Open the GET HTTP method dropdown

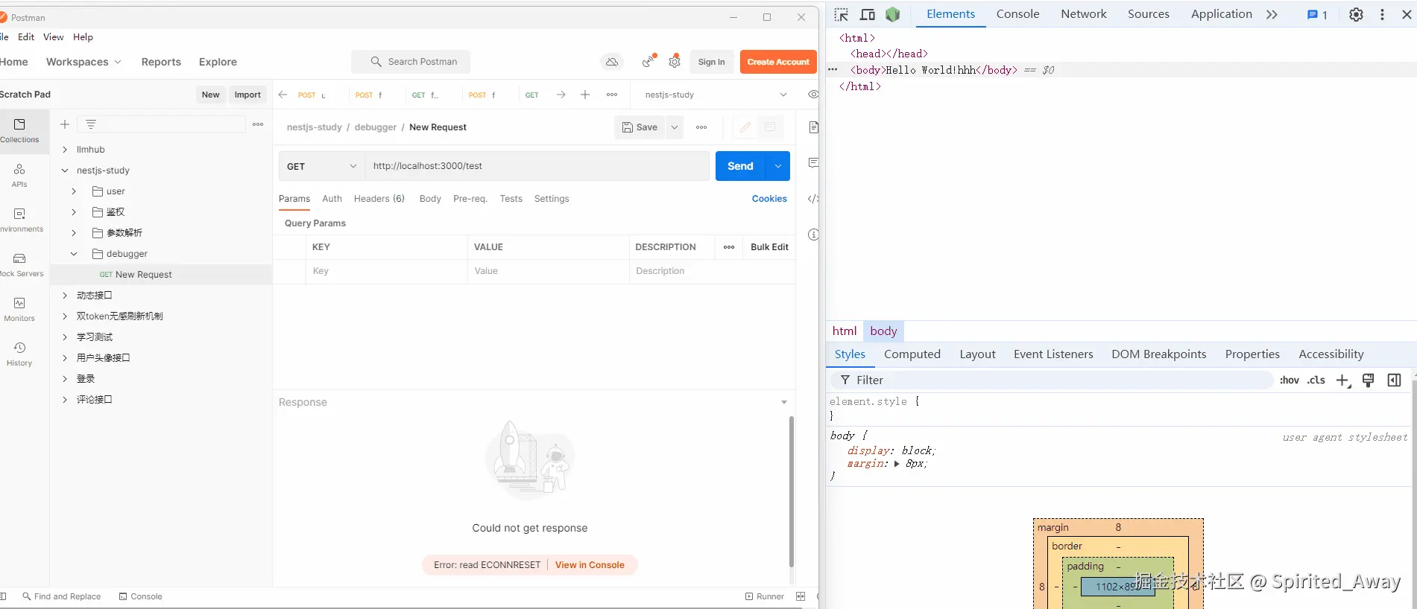pyautogui.click(x=322, y=166)
